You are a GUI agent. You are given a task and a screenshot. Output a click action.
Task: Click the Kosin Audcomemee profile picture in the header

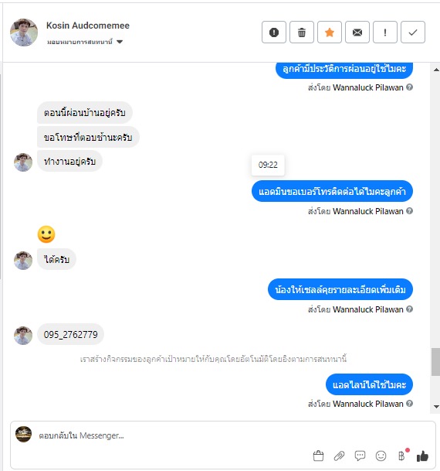click(x=24, y=32)
